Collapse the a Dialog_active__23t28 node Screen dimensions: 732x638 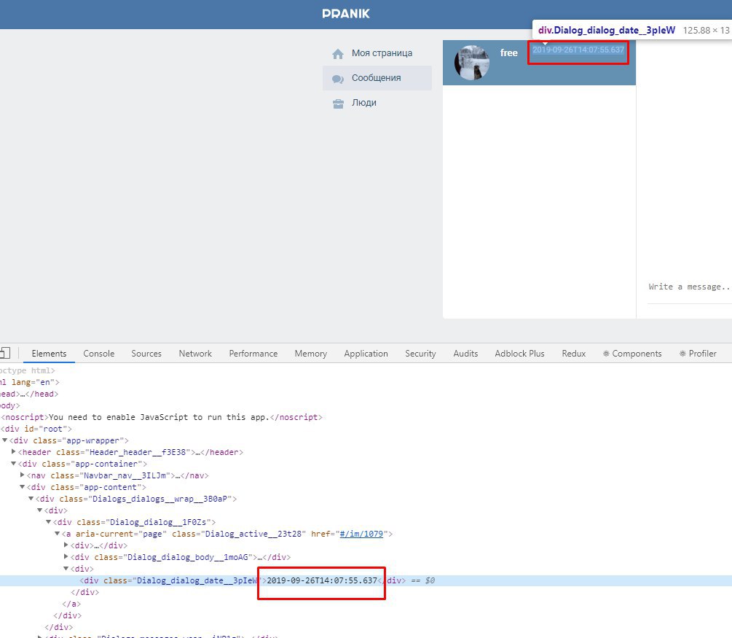57,533
